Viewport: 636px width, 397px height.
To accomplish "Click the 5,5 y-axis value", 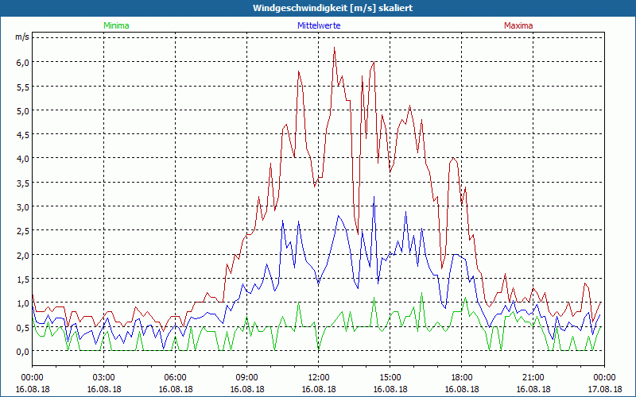I will click(23, 87).
